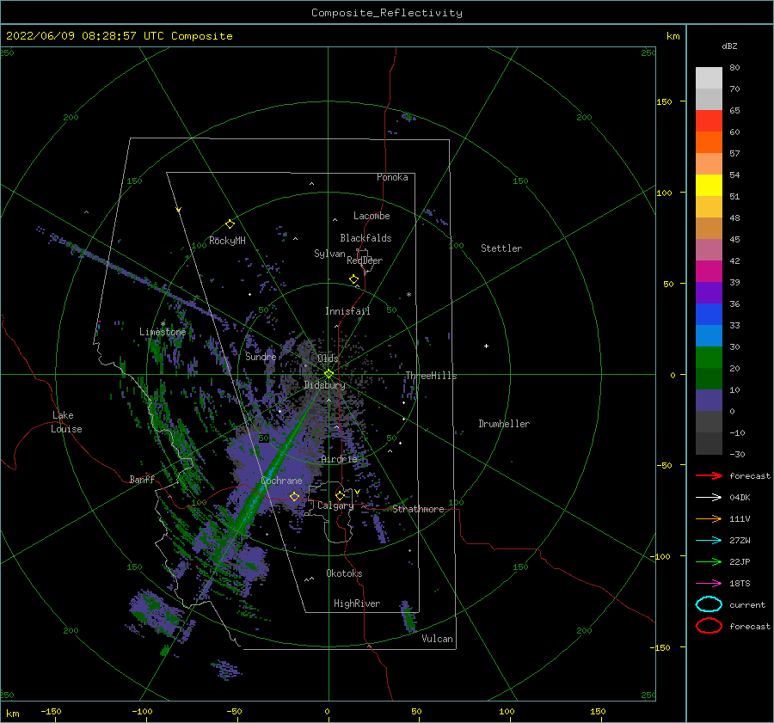The height and width of the screenshot is (723, 774).
Task: Click the Drumheller city label
Action: coord(504,424)
